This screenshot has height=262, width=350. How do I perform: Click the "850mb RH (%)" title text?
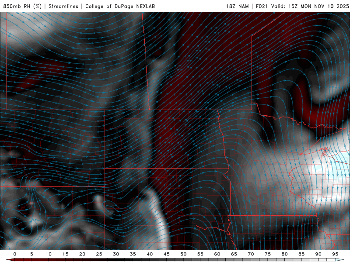22,6
